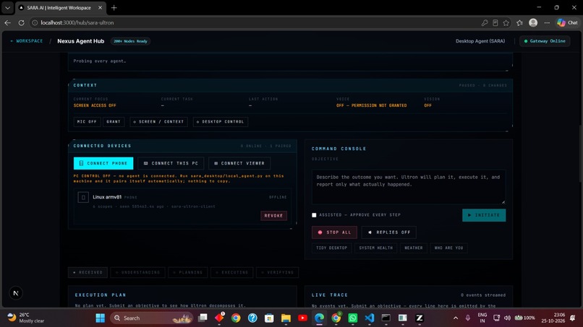Open the Favorites list icon
583x327 pixels.
(x=519, y=22)
